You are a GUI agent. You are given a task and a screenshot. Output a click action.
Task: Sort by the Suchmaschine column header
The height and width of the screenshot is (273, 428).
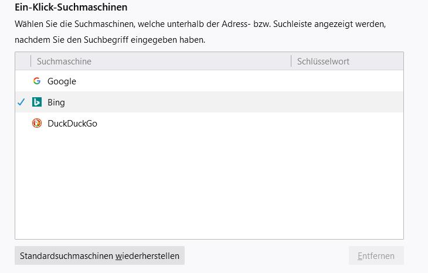pos(64,61)
